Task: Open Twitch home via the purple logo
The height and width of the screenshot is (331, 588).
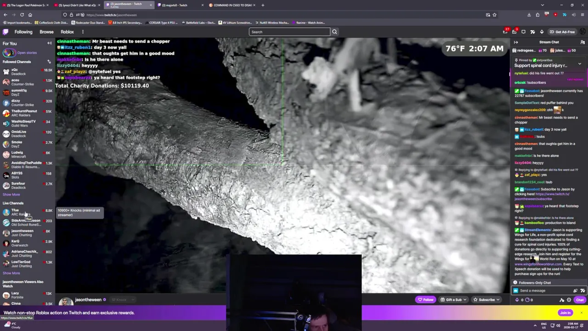Action: click(x=6, y=32)
